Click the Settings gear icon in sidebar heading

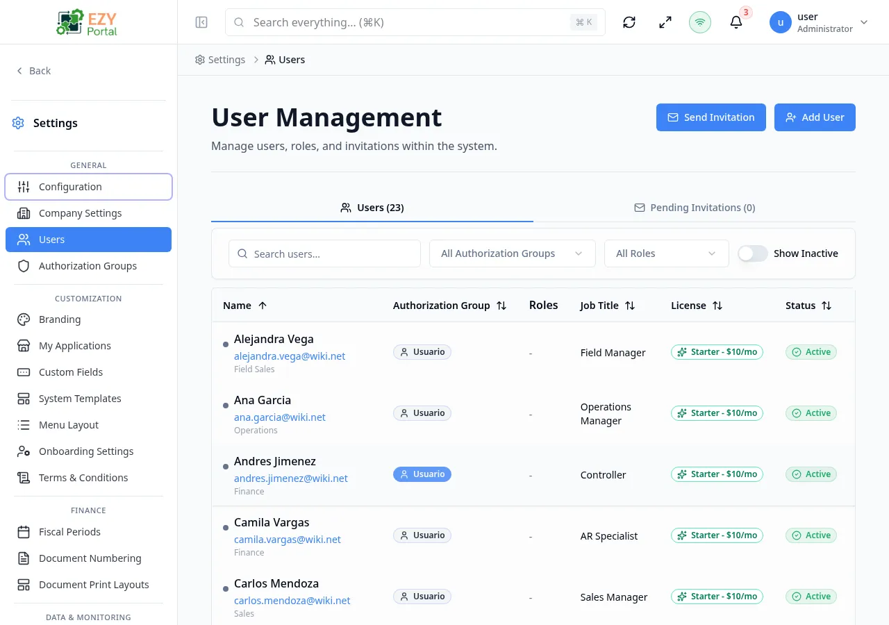pos(18,123)
